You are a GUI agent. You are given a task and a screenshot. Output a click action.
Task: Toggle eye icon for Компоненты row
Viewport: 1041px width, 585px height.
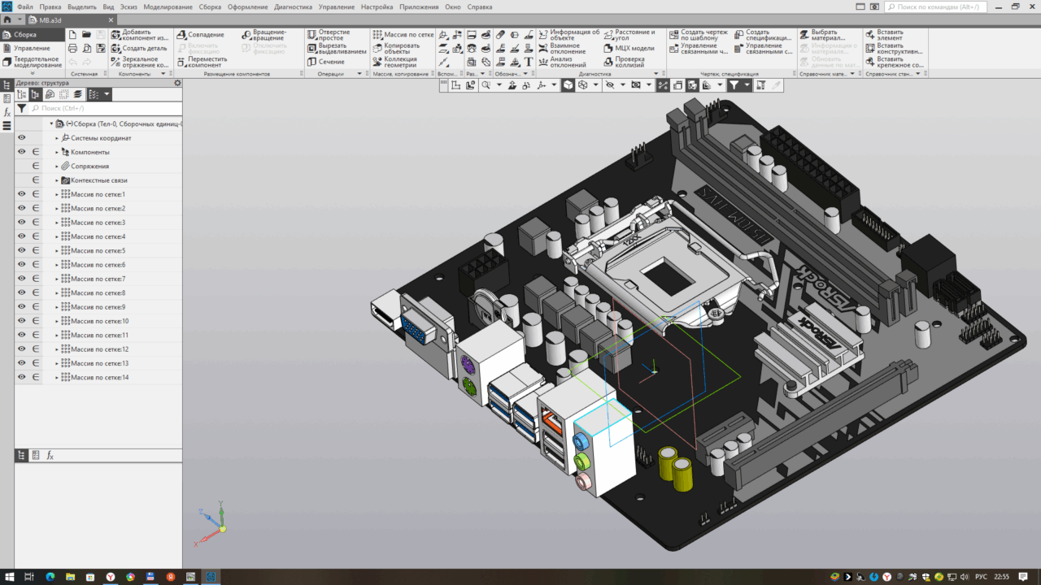[22, 152]
